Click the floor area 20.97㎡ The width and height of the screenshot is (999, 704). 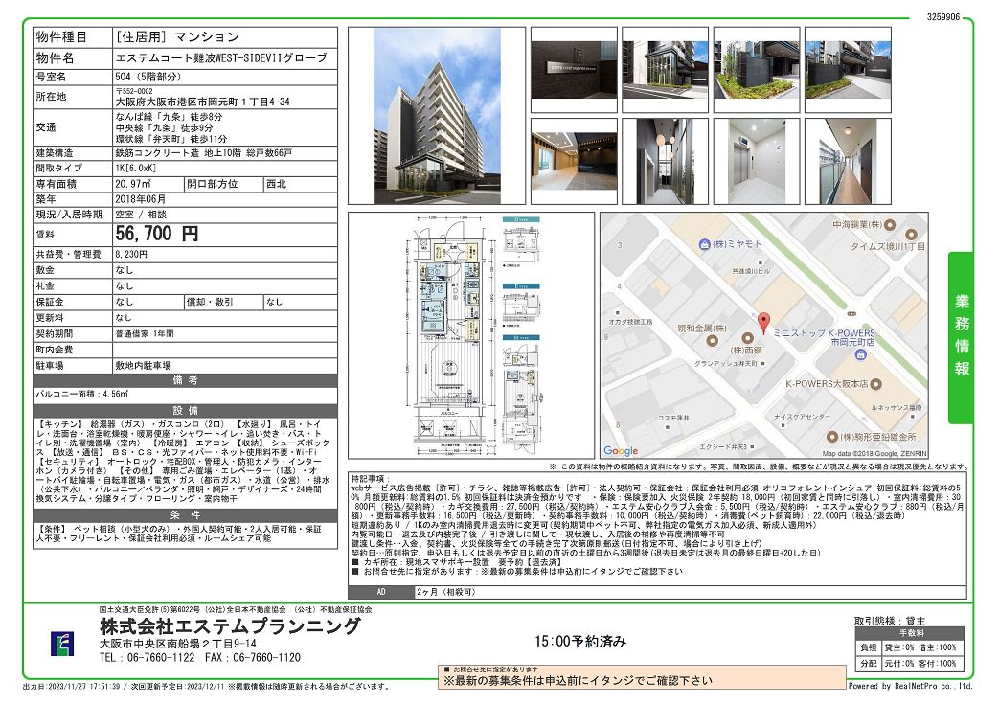pyautogui.click(x=133, y=184)
